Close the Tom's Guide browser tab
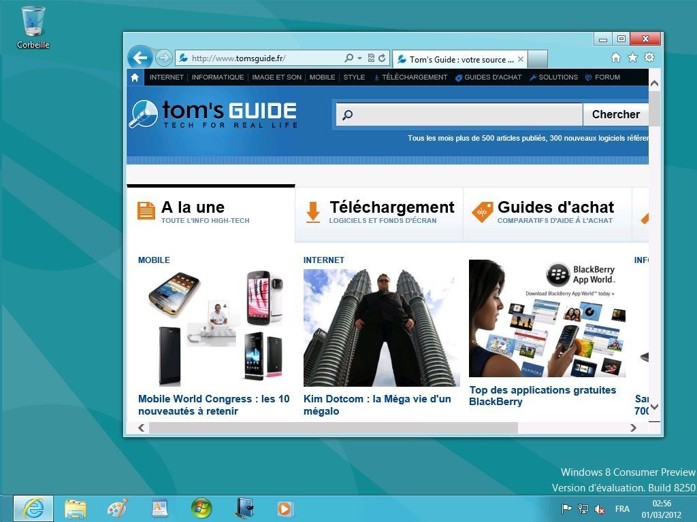 tap(521, 59)
